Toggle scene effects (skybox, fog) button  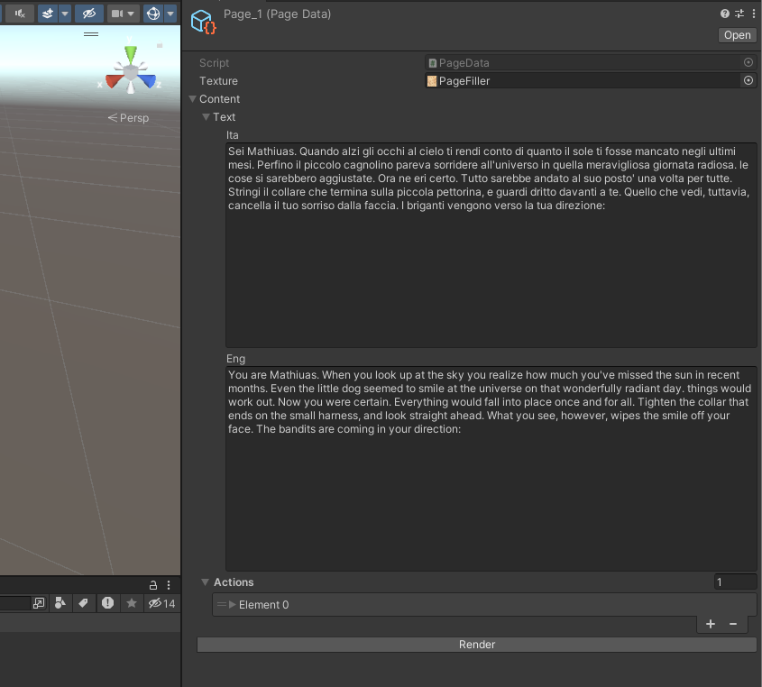click(48, 14)
